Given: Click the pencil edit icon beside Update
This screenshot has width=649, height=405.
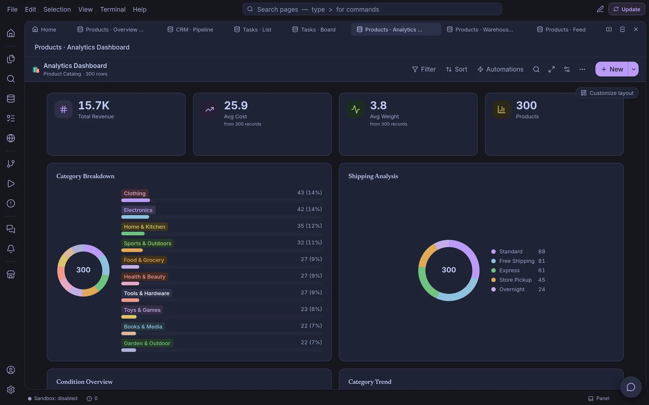Looking at the screenshot, I should click(600, 9).
